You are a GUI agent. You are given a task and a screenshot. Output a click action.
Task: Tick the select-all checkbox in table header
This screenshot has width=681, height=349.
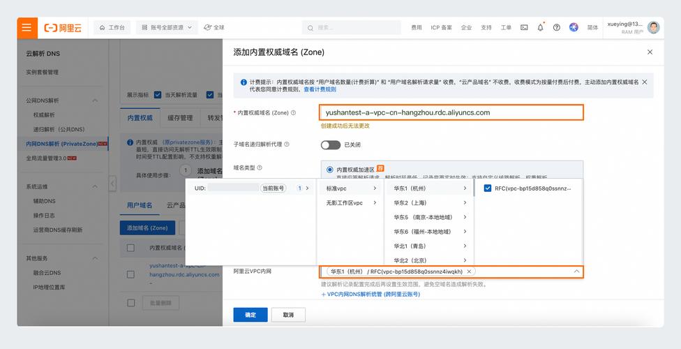[130, 248]
